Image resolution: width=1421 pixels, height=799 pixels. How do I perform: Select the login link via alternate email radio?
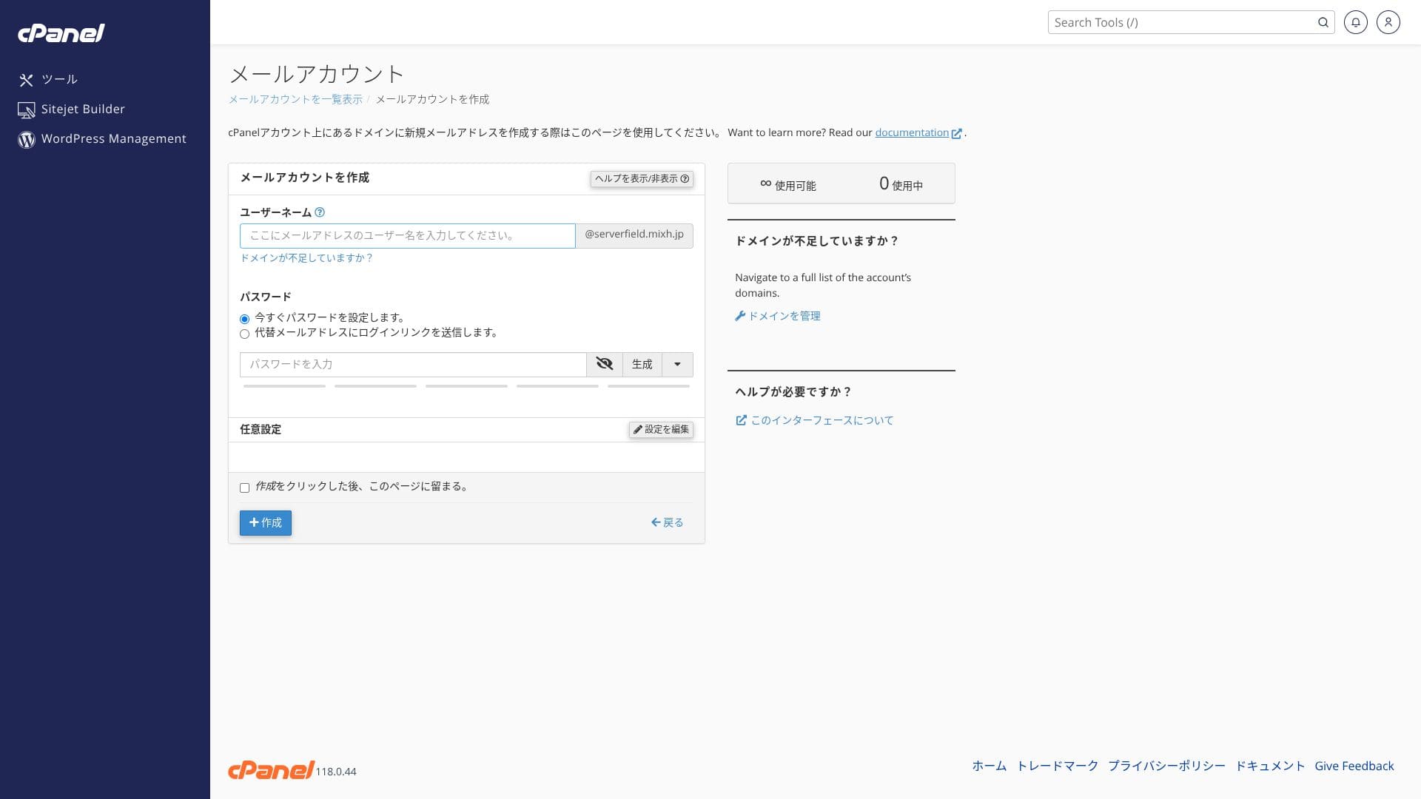245,334
